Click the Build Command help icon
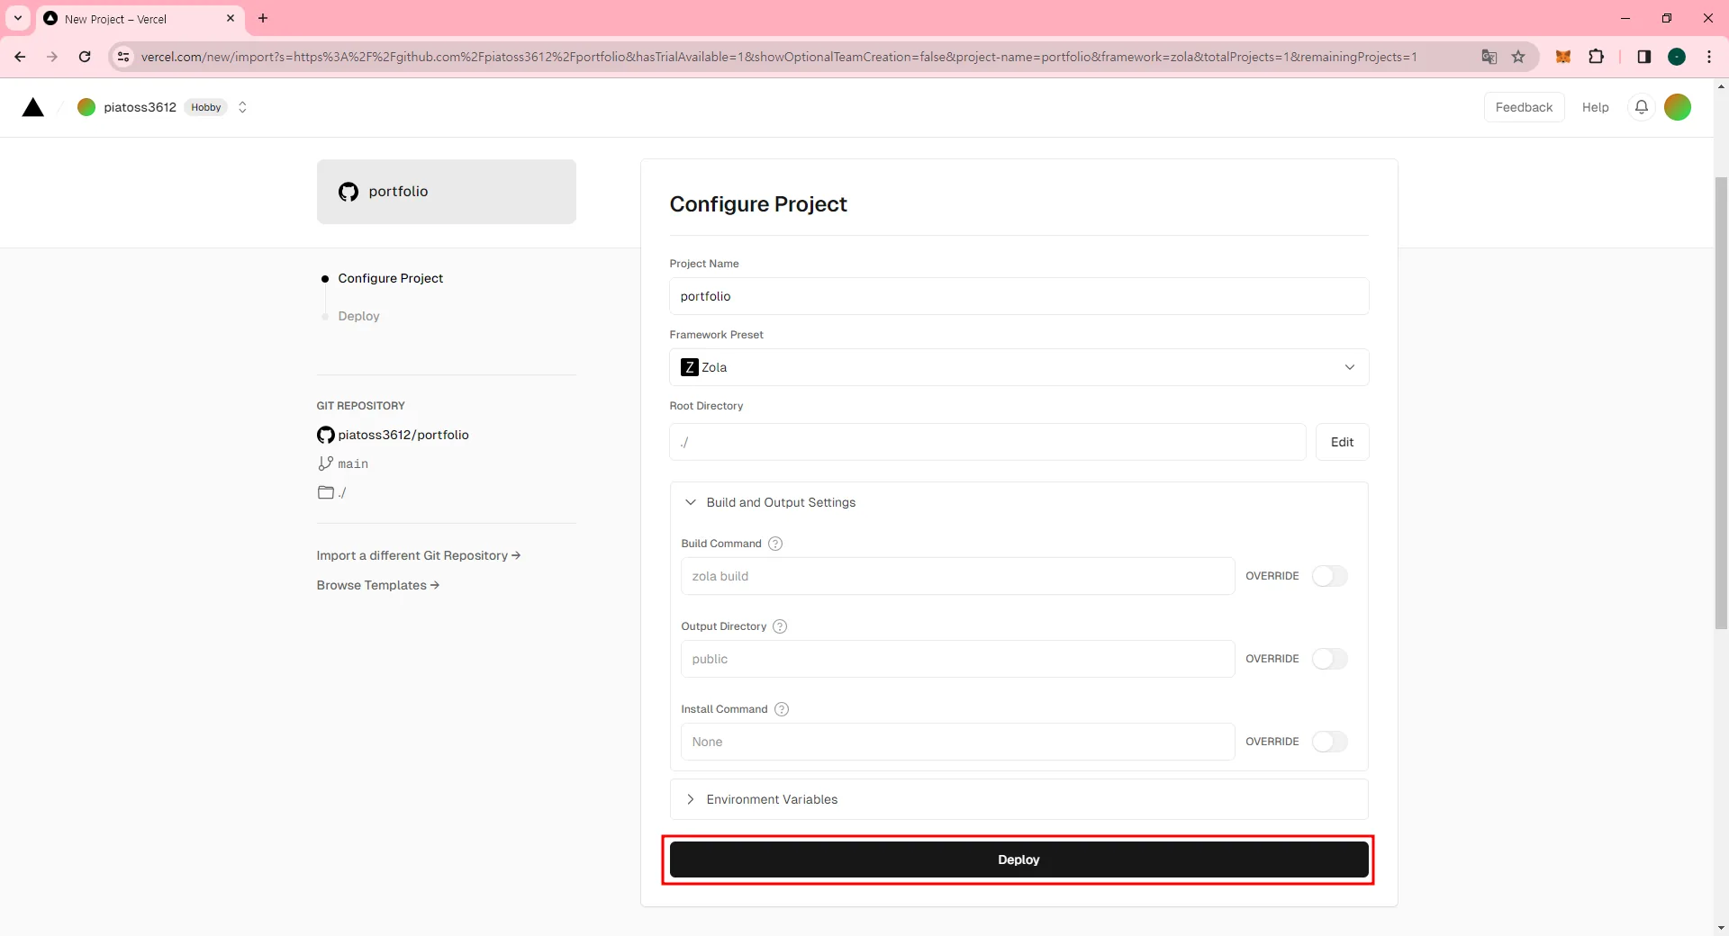 click(x=775, y=544)
